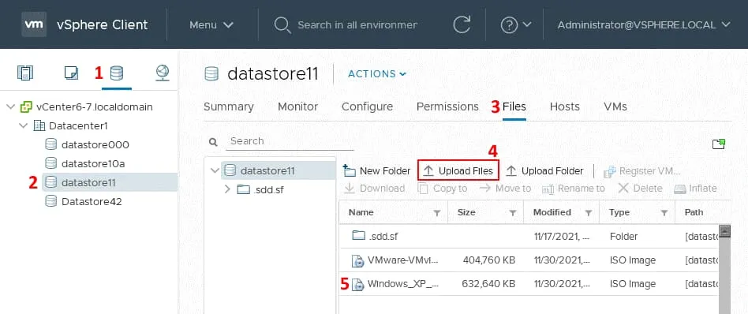The image size is (748, 314).
Task: Click the green arrow icon beside search
Action: click(719, 144)
